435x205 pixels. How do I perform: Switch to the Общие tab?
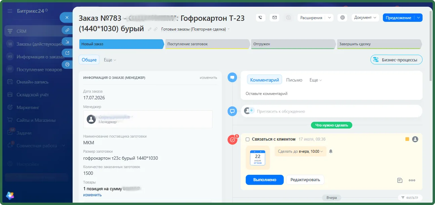[89, 60]
